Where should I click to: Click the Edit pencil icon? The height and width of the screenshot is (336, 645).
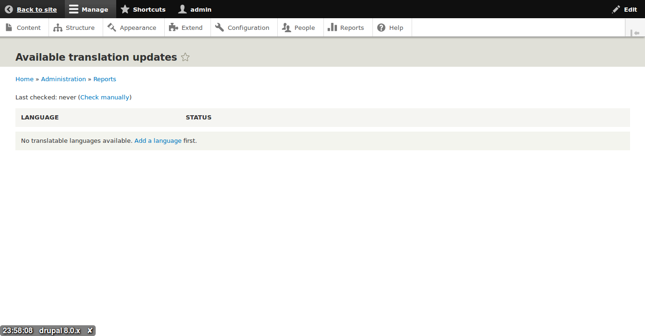click(616, 9)
